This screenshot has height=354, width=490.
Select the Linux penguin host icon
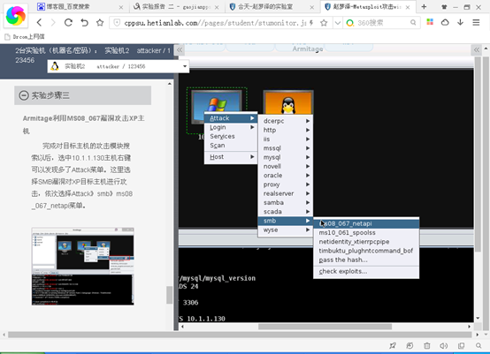(288, 103)
